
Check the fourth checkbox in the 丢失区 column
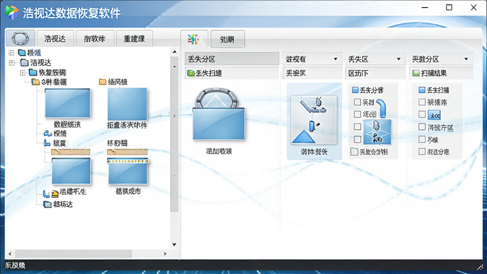358,127
